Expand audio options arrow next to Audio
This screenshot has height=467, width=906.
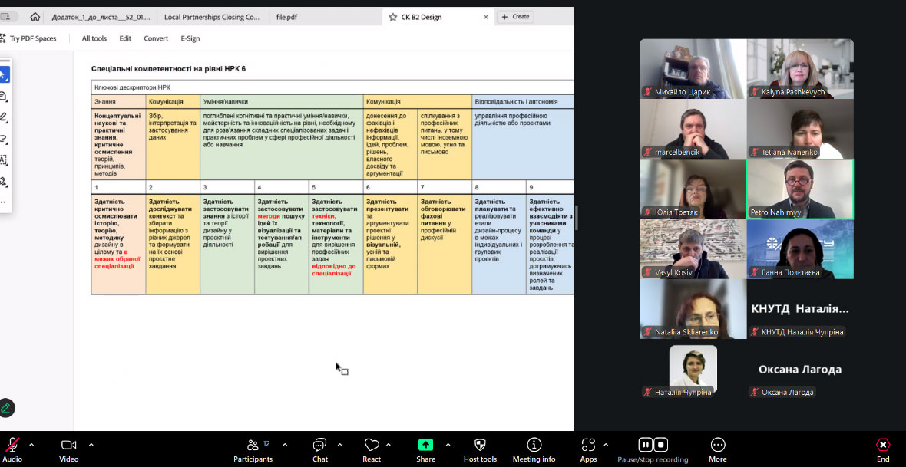coord(31,444)
